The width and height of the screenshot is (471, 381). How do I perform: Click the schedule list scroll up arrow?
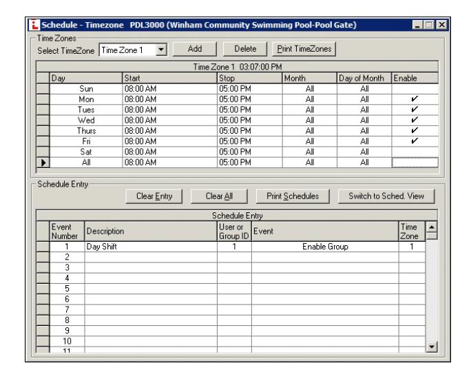pyautogui.click(x=431, y=227)
